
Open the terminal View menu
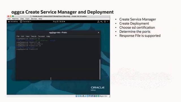pos(27,36)
